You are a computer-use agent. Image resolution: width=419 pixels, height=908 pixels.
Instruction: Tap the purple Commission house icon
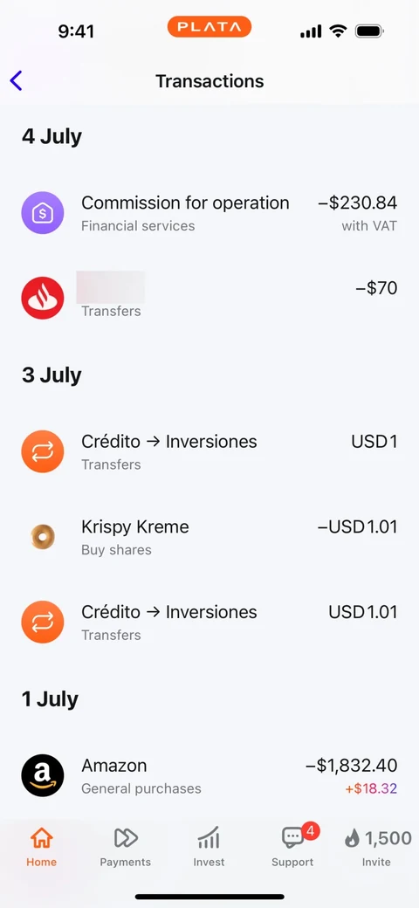(43, 213)
